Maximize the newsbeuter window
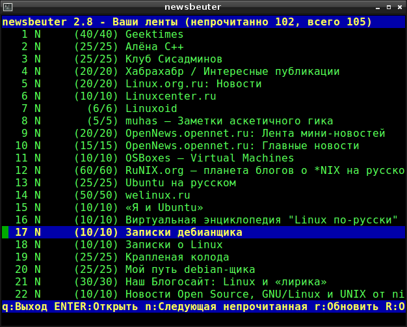Viewport: 407px width, 327px height. tap(389, 7)
